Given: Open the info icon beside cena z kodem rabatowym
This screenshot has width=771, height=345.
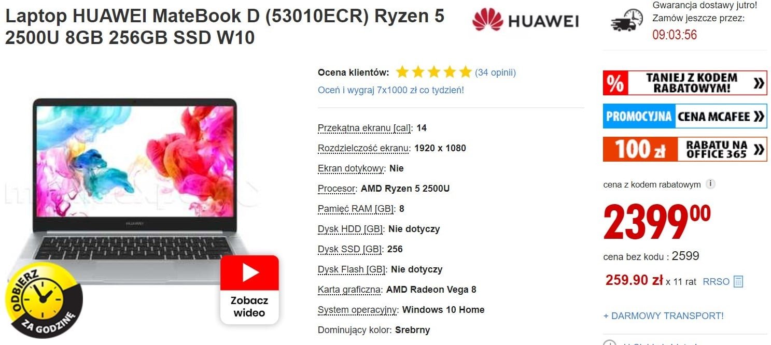Looking at the screenshot, I should (711, 184).
